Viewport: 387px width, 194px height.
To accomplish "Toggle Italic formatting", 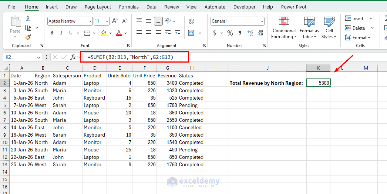I will click(61, 33).
